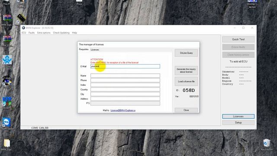Open the Help menu
The image size is (277, 156).
click(74, 33)
